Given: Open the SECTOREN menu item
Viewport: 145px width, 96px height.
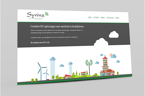Looking at the screenshot, I should [96, 18].
